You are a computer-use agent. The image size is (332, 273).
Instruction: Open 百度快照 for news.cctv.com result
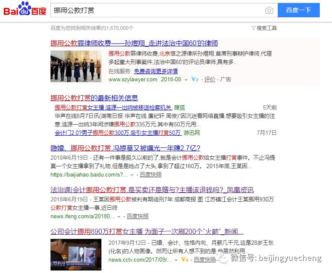pyautogui.click(x=205, y=260)
